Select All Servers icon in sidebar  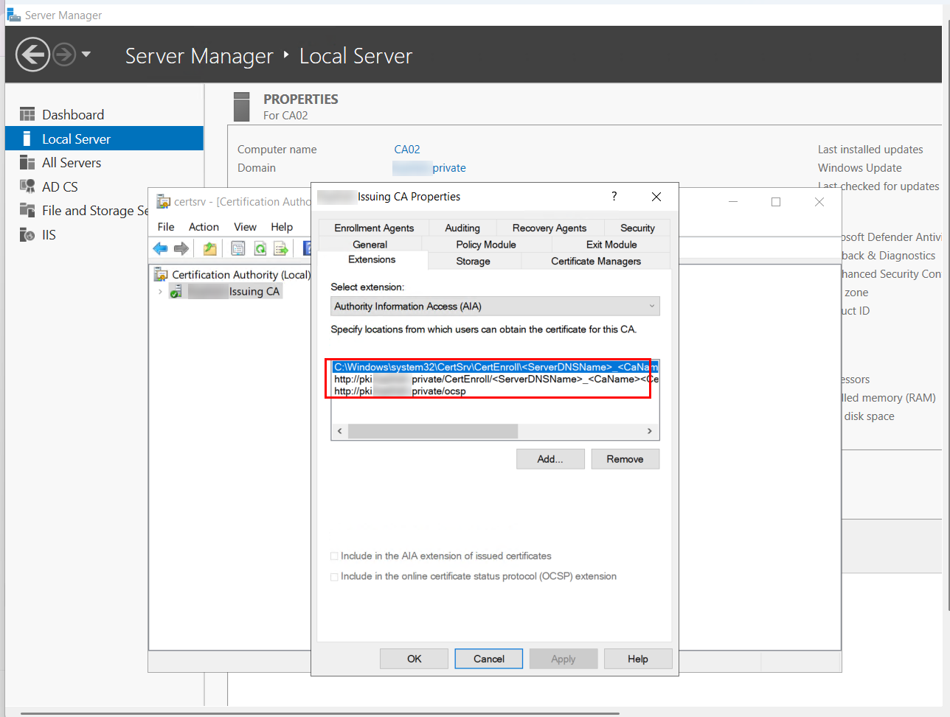pos(27,163)
